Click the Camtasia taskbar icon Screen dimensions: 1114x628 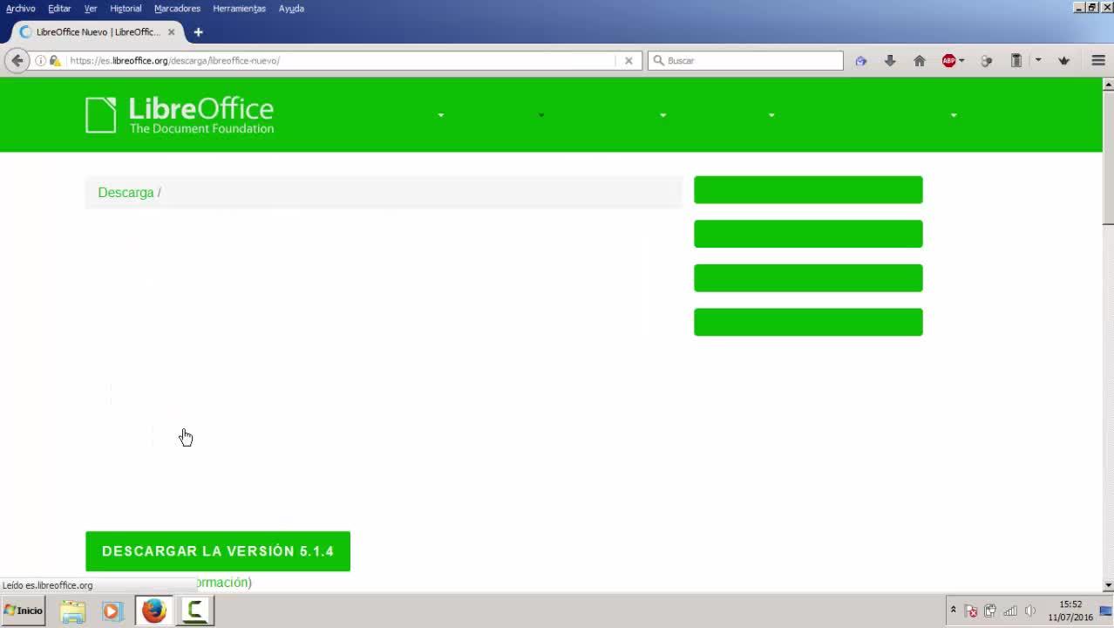pos(195,611)
